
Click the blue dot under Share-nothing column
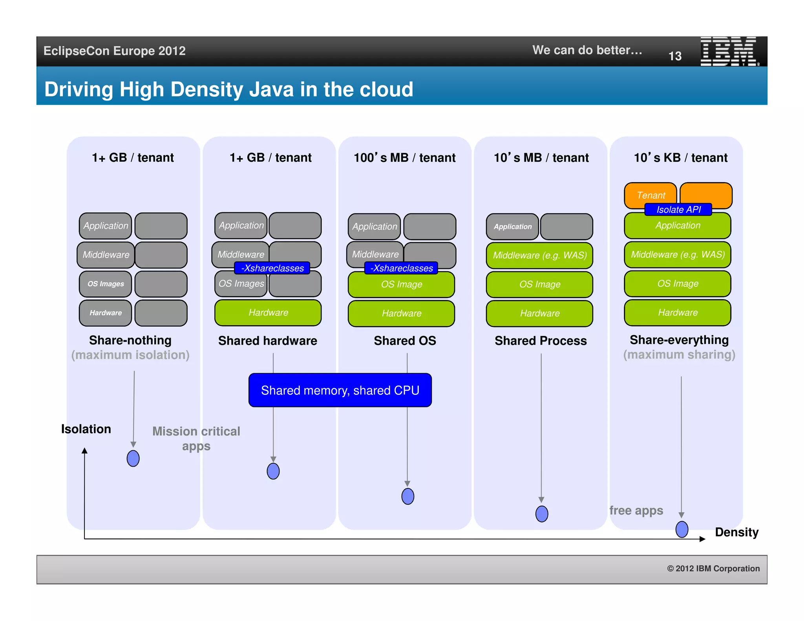pos(133,458)
